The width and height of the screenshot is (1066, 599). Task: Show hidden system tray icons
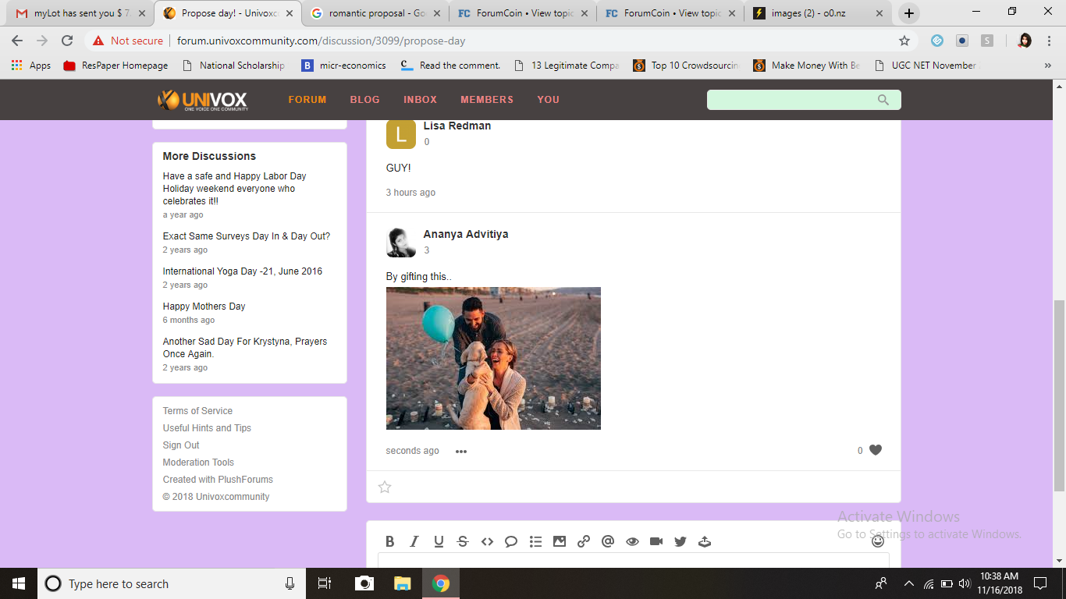tap(908, 583)
